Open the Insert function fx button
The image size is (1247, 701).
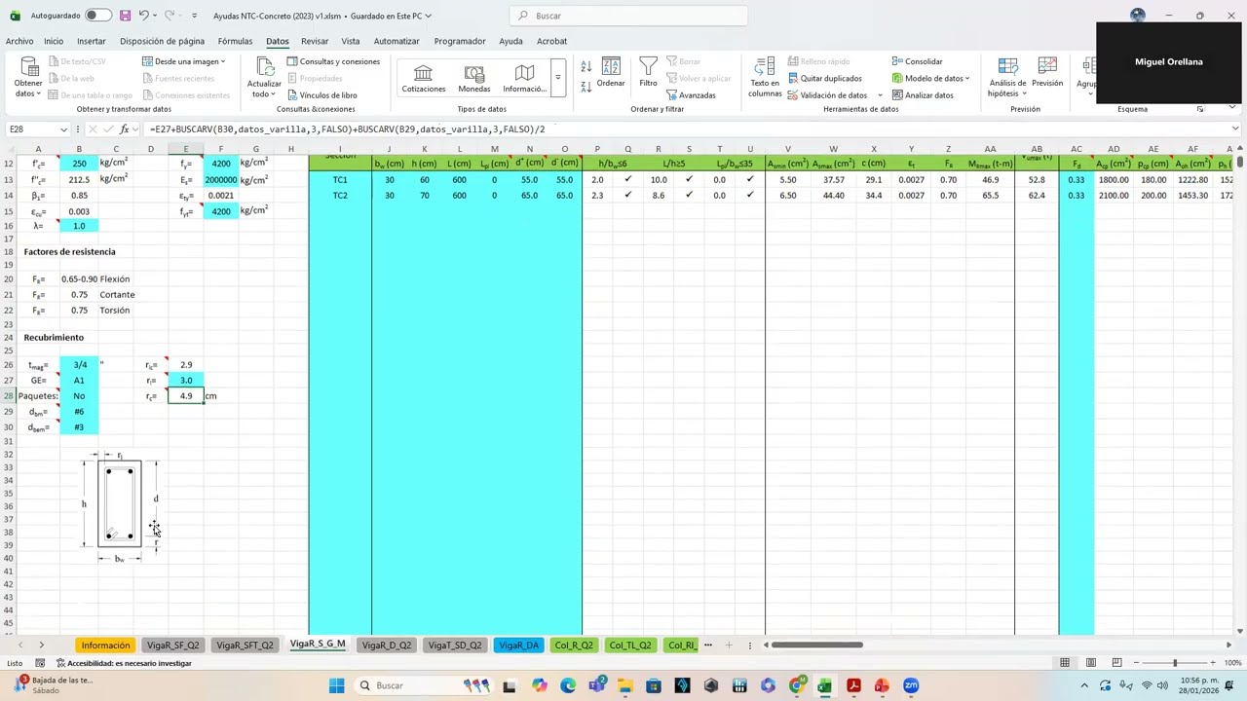pos(124,129)
